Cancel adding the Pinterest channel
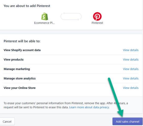 coord(7,121)
